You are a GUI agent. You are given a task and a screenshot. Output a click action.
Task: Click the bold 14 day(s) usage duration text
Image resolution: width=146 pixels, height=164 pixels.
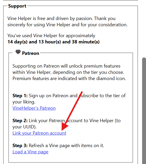pos(54,42)
